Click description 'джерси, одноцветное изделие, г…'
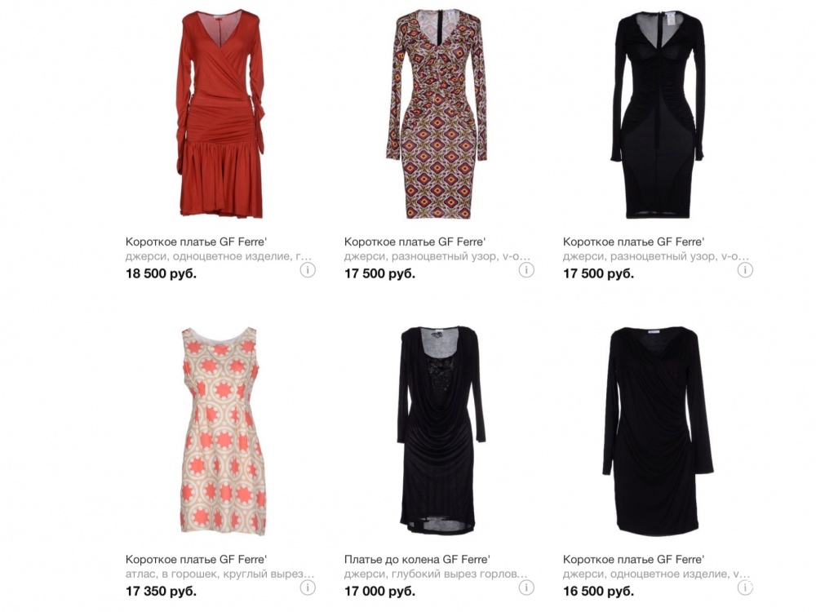 (x=219, y=256)
